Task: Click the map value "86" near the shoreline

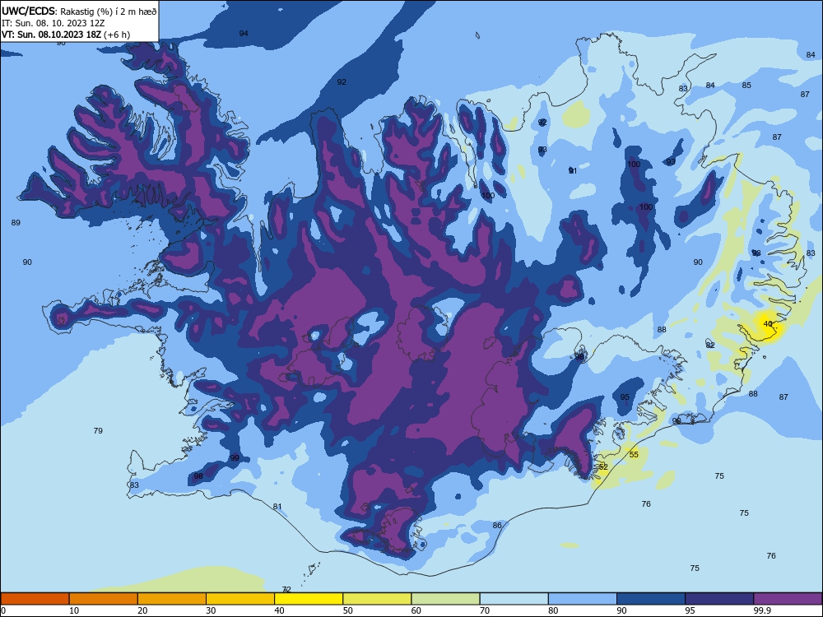Action: pyautogui.click(x=497, y=525)
